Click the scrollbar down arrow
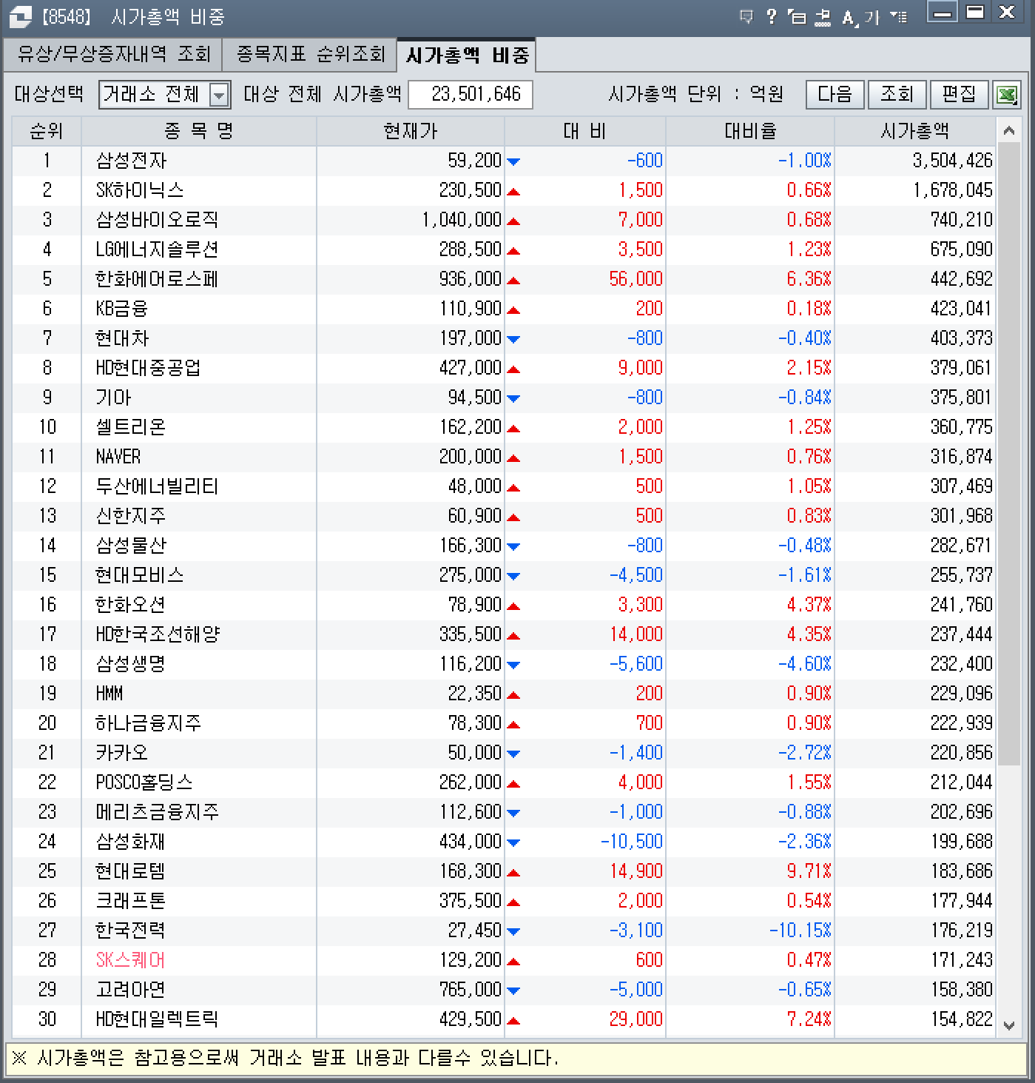 tap(1008, 1025)
